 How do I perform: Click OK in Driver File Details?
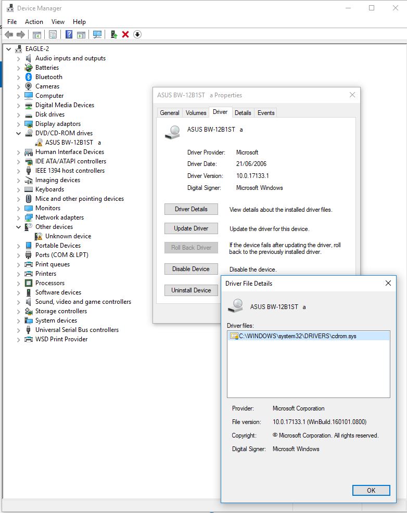pyautogui.click(x=371, y=490)
